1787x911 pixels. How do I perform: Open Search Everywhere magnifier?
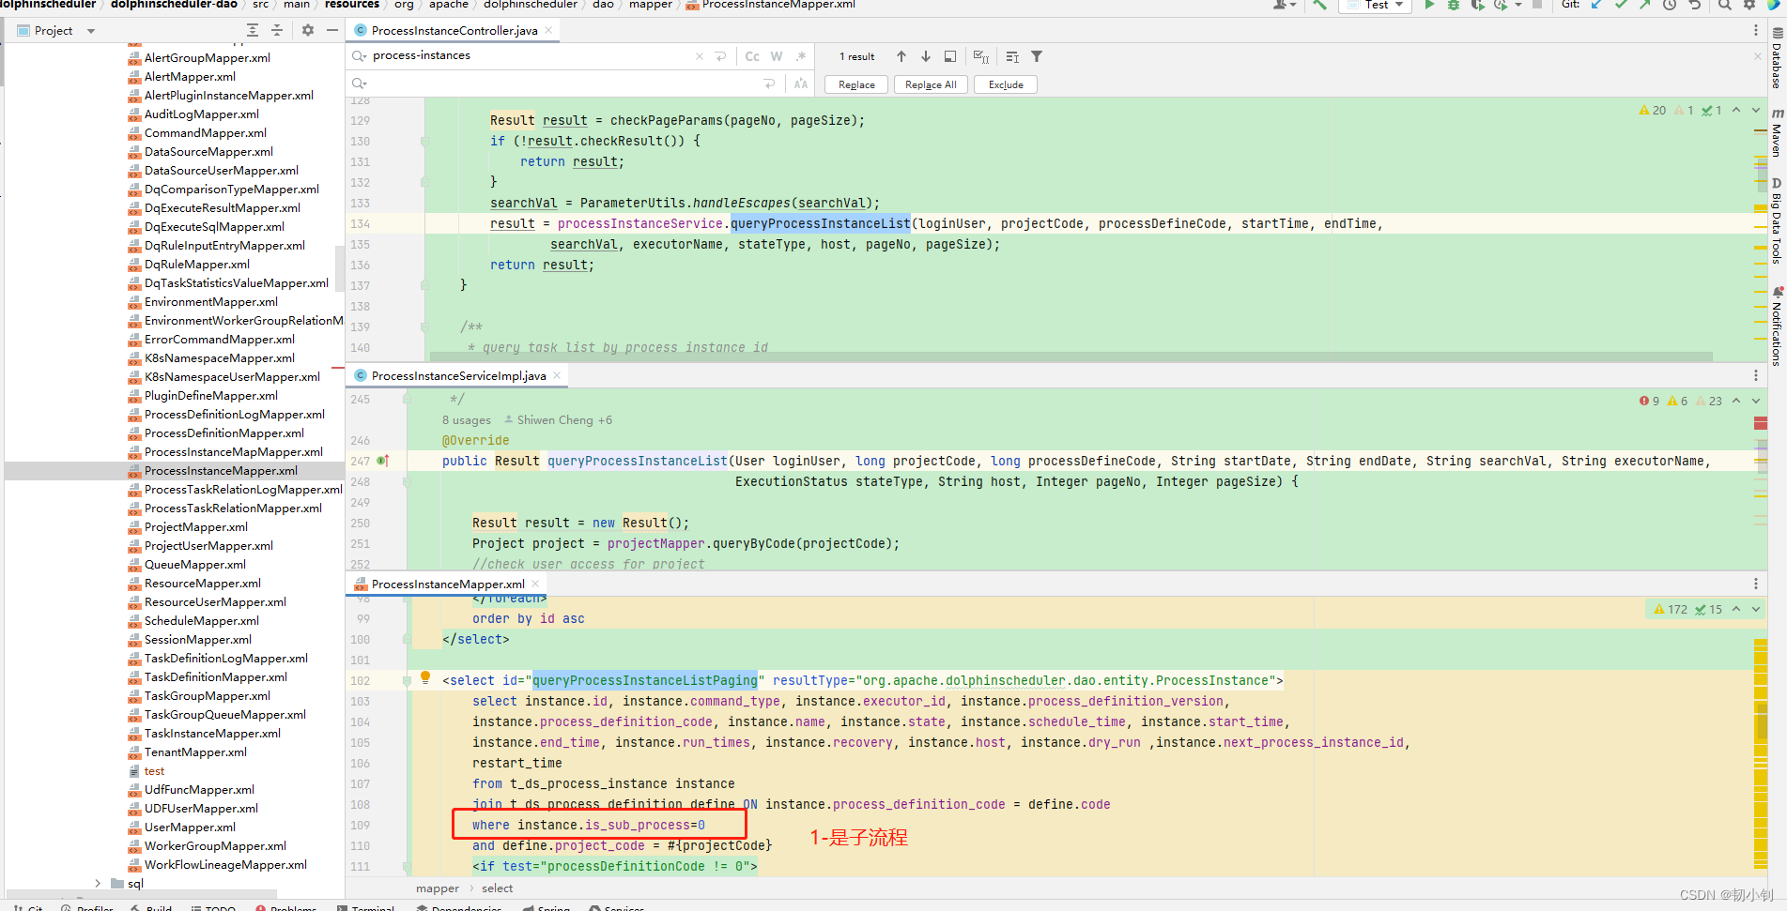click(x=1725, y=5)
